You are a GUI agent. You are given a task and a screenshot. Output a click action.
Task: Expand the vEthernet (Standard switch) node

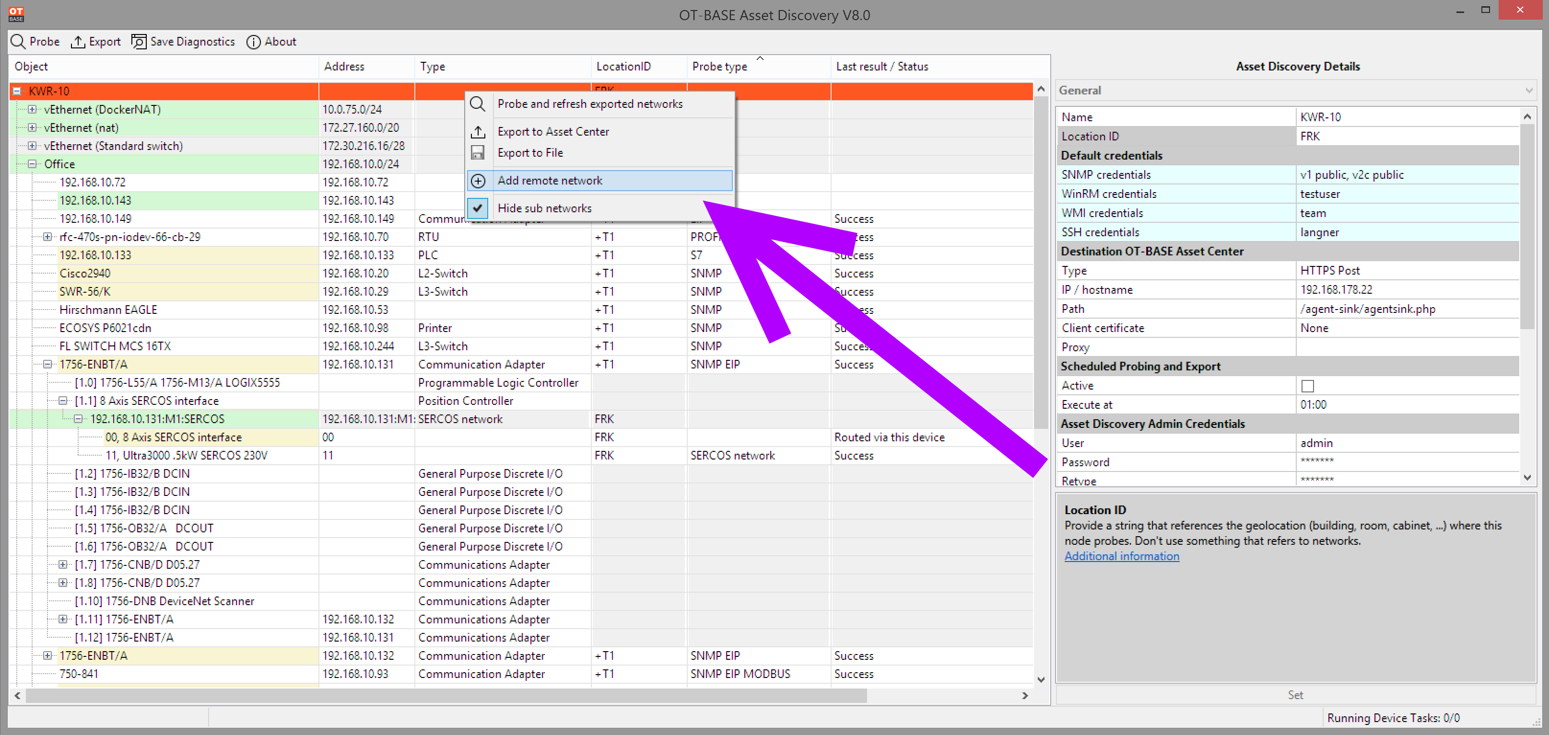pyautogui.click(x=32, y=146)
